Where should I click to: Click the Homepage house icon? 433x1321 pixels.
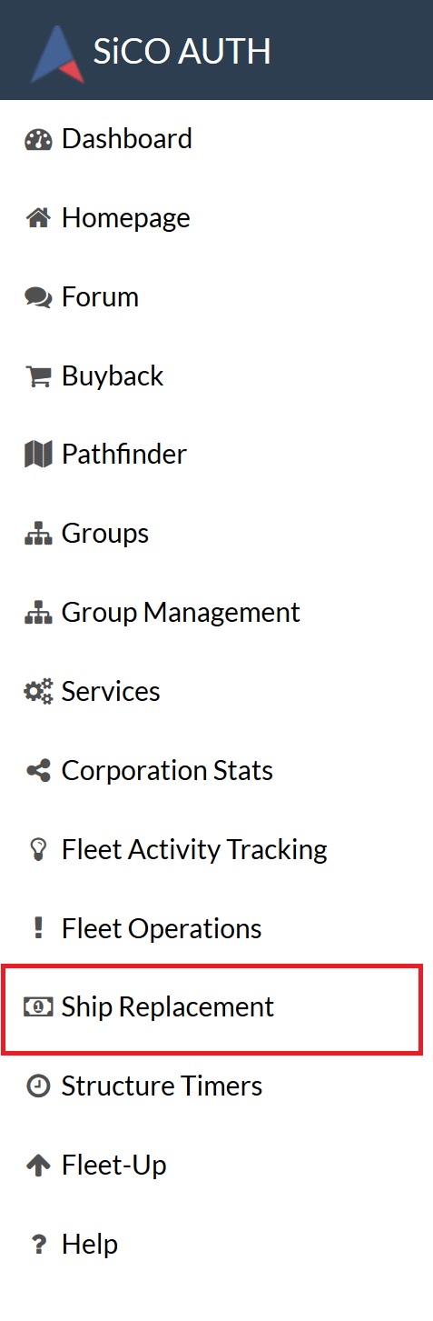38,218
